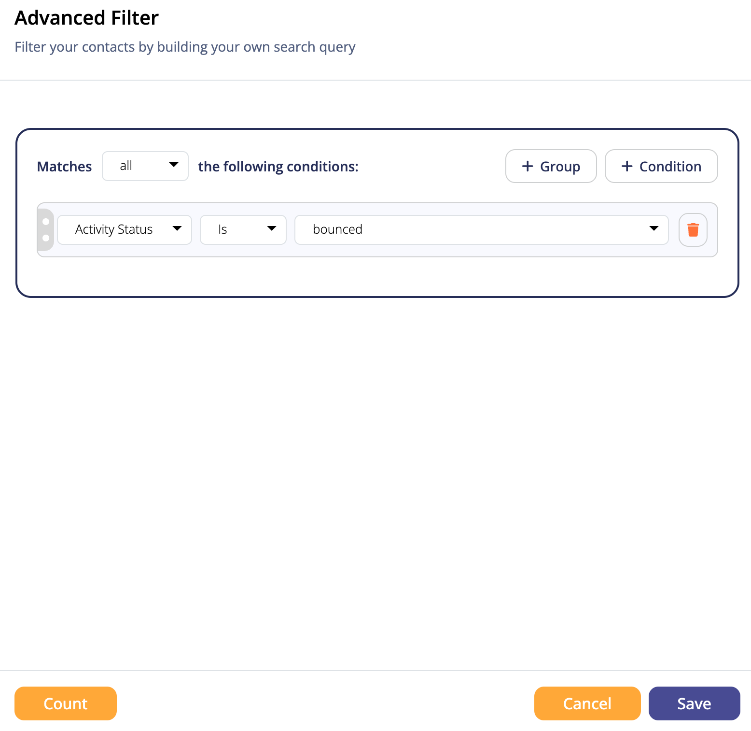
Task: Click the 'the following conditions' label
Action: pos(278,167)
